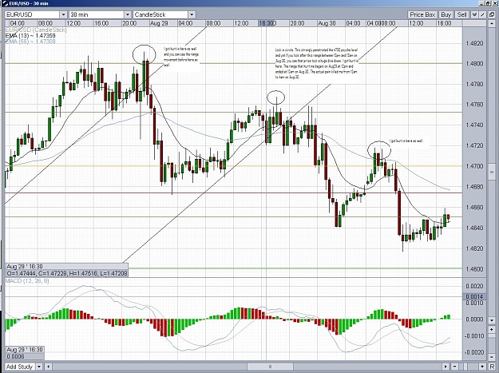This screenshot has width=499, height=373.
Task: Click the EMA (13) indicator label
Action: (30, 36)
